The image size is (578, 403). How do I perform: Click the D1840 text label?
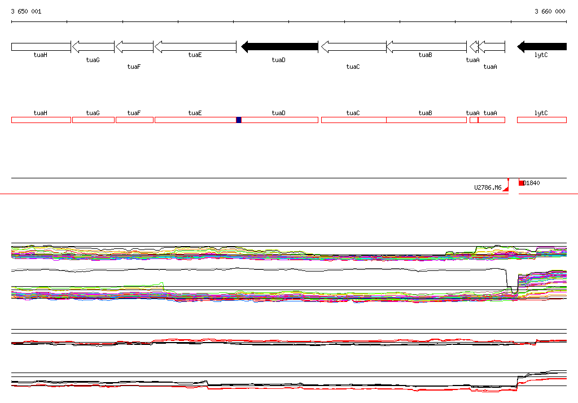click(x=532, y=183)
